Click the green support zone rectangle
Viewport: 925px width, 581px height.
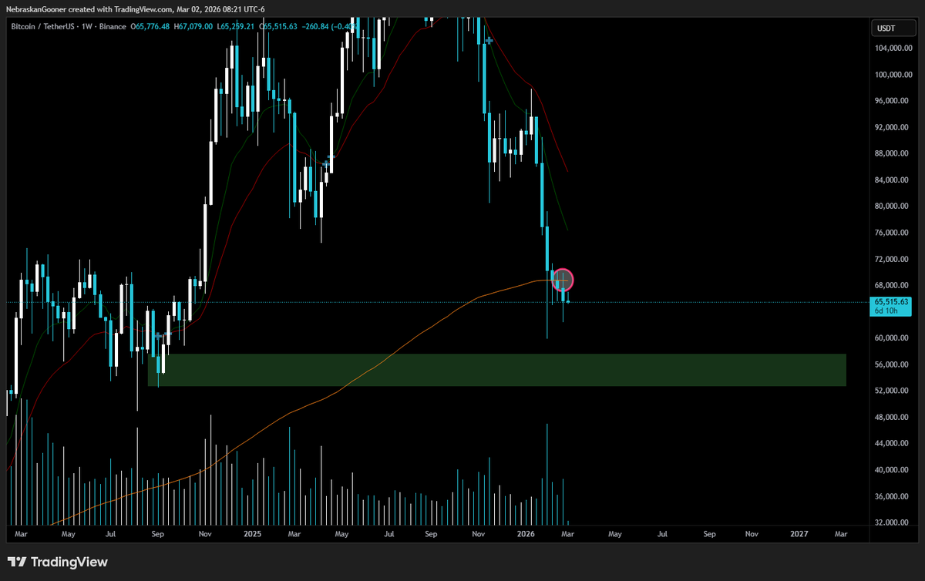pyautogui.click(x=497, y=370)
